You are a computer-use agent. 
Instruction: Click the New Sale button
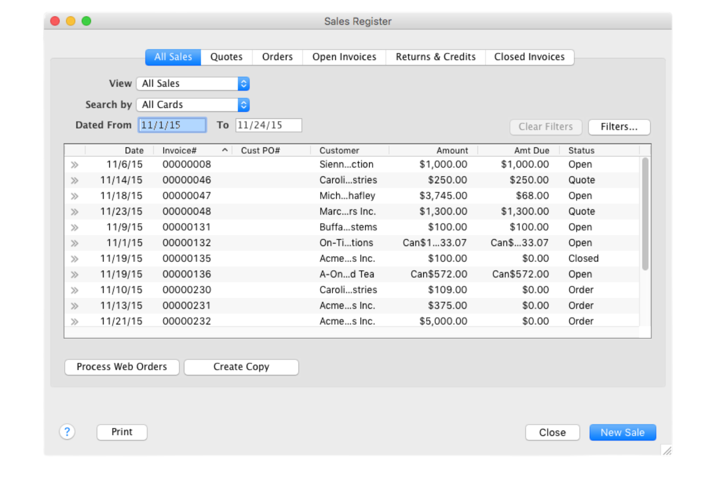(x=623, y=433)
